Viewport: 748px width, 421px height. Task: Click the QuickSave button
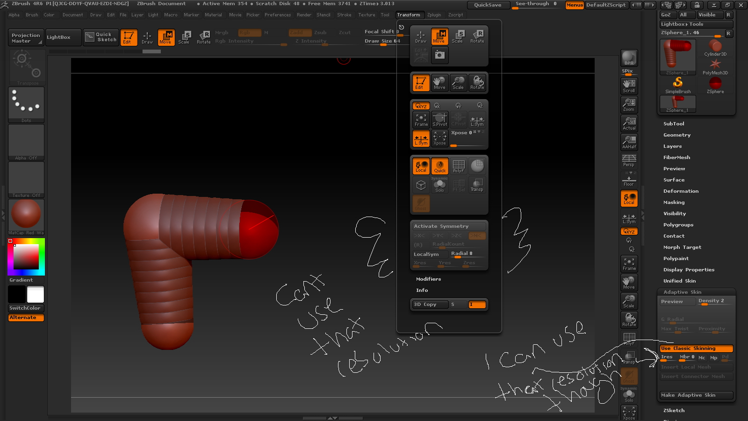click(488, 5)
